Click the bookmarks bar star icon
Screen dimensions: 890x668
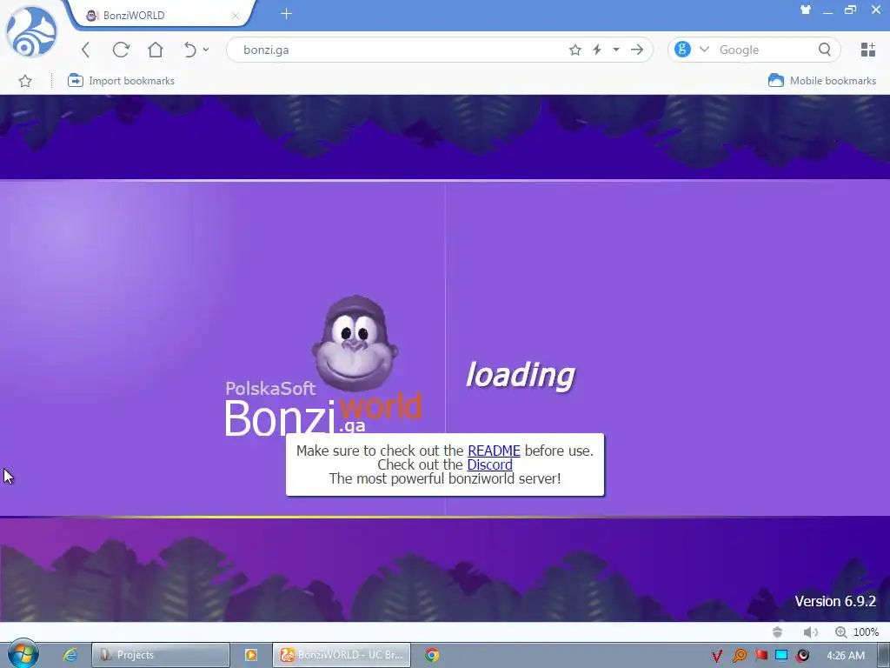click(25, 81)
